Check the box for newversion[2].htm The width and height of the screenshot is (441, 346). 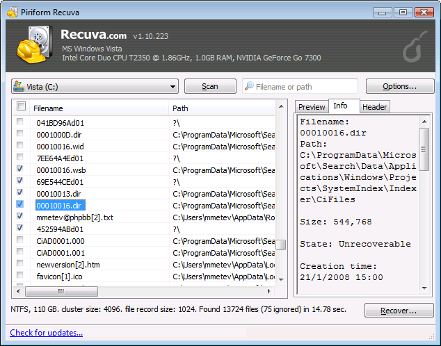[19, 263]
